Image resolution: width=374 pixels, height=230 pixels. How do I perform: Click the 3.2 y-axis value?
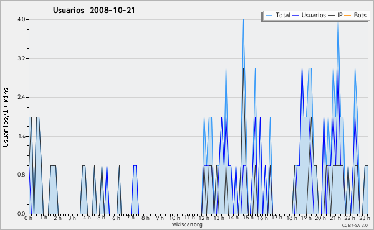point(21,58)
